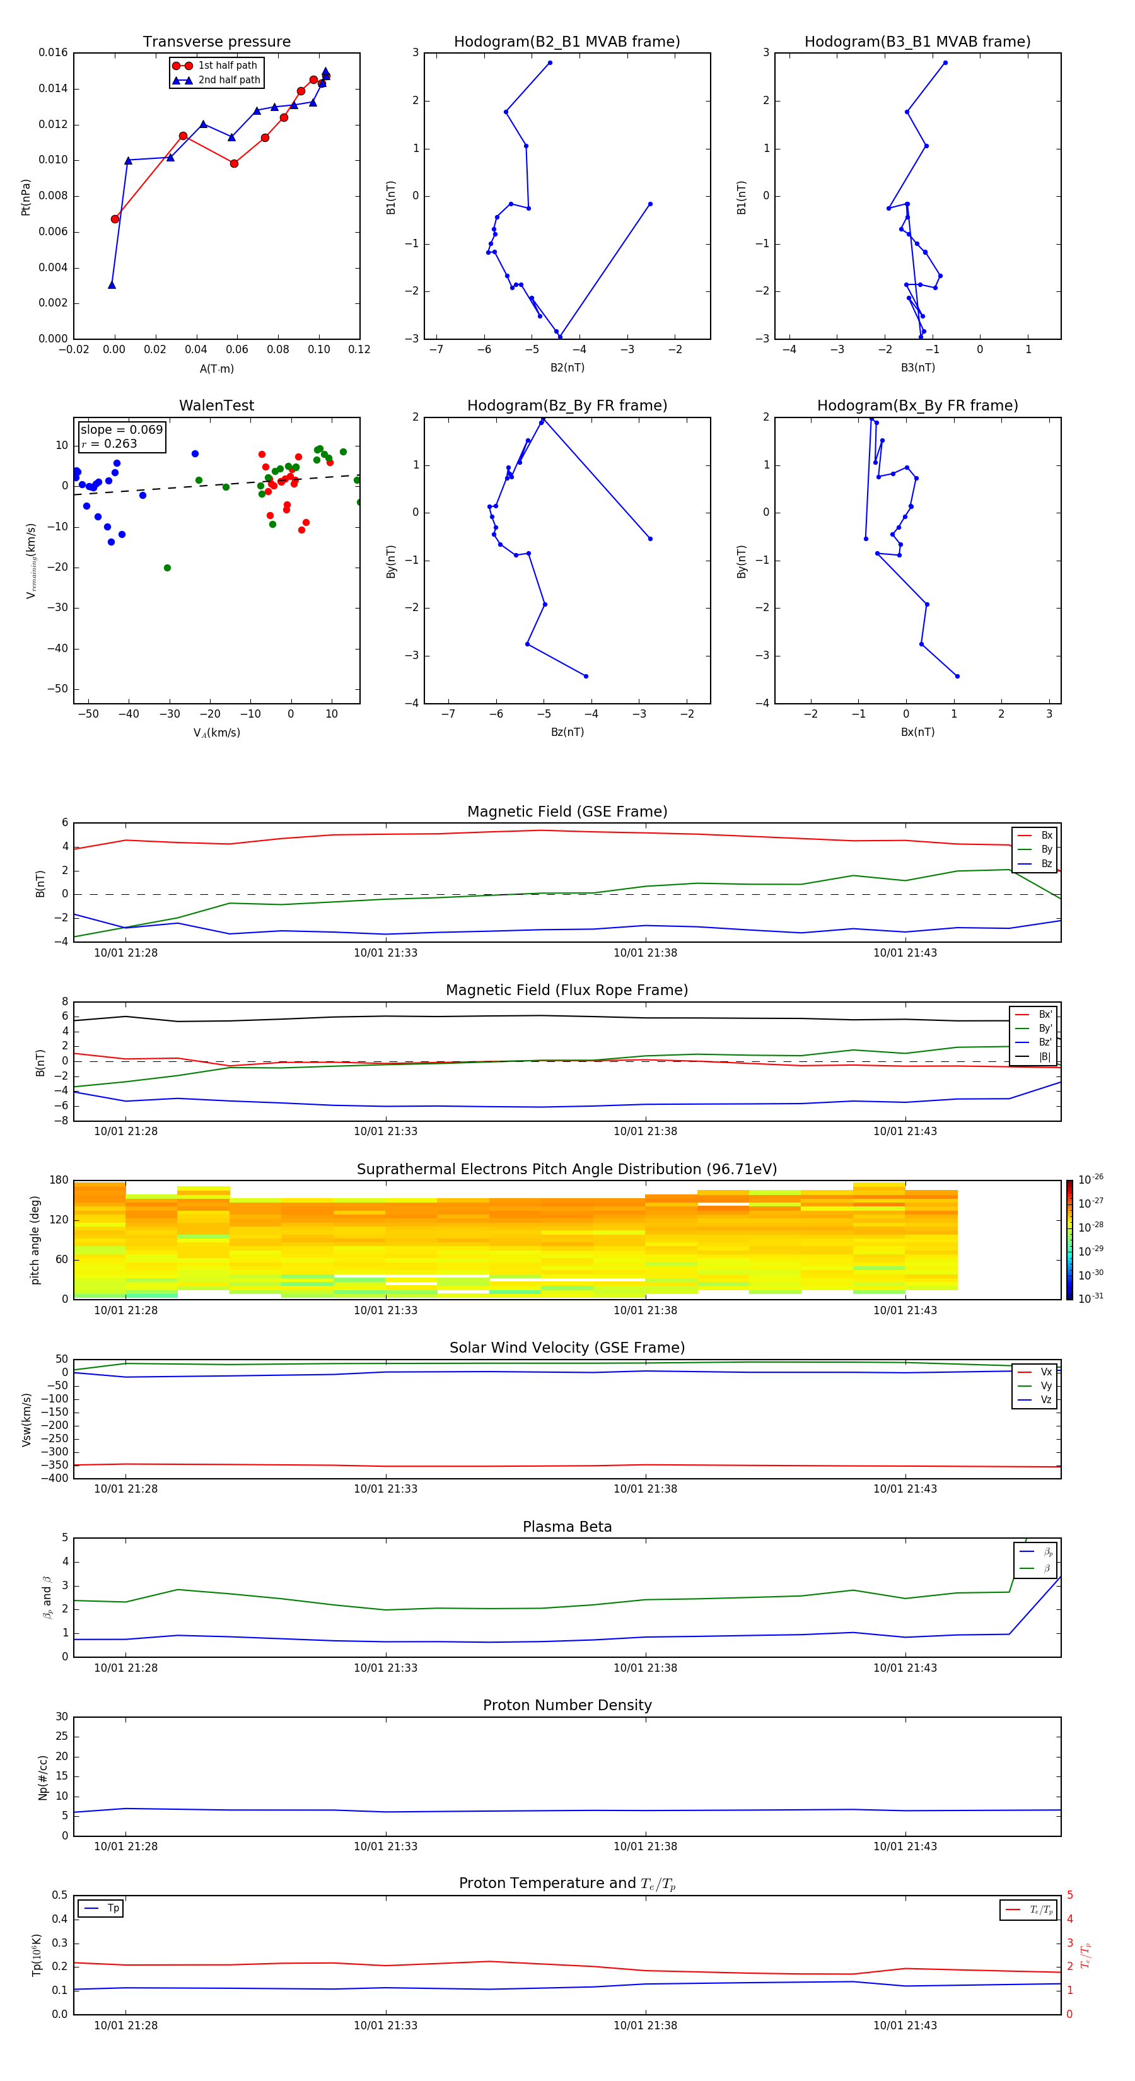
Task: Click the "V_A(km/s)" x-axis label
Action: tap(216, 733)
